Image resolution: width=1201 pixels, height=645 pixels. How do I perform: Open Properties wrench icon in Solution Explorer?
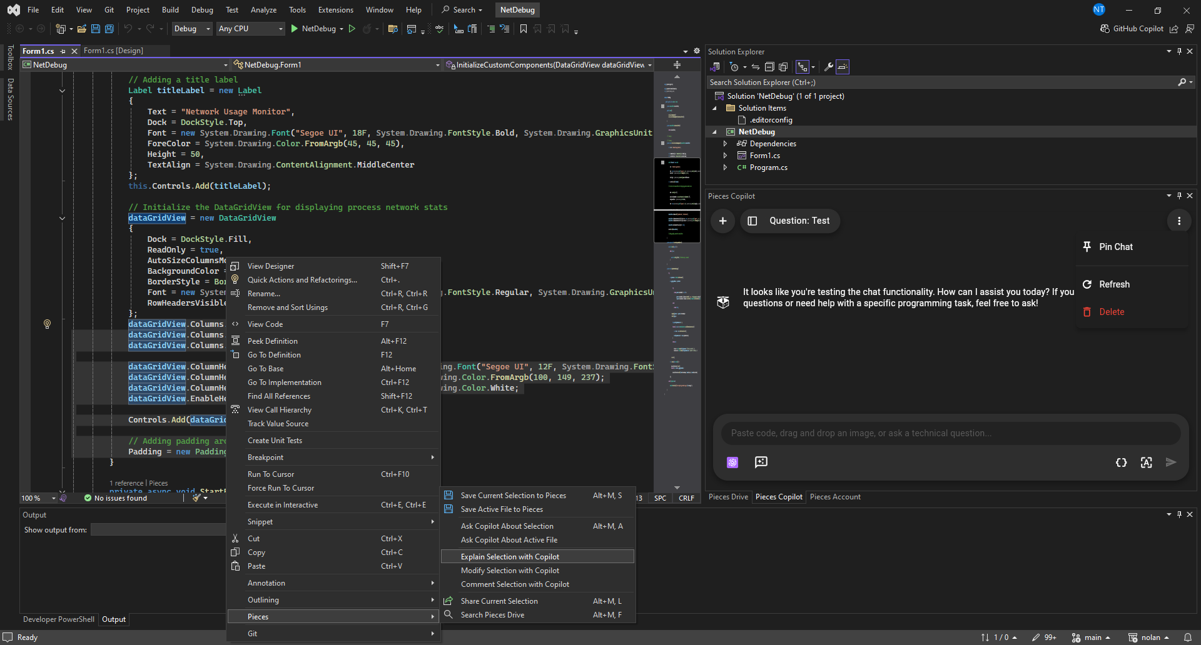click(829, 67)
